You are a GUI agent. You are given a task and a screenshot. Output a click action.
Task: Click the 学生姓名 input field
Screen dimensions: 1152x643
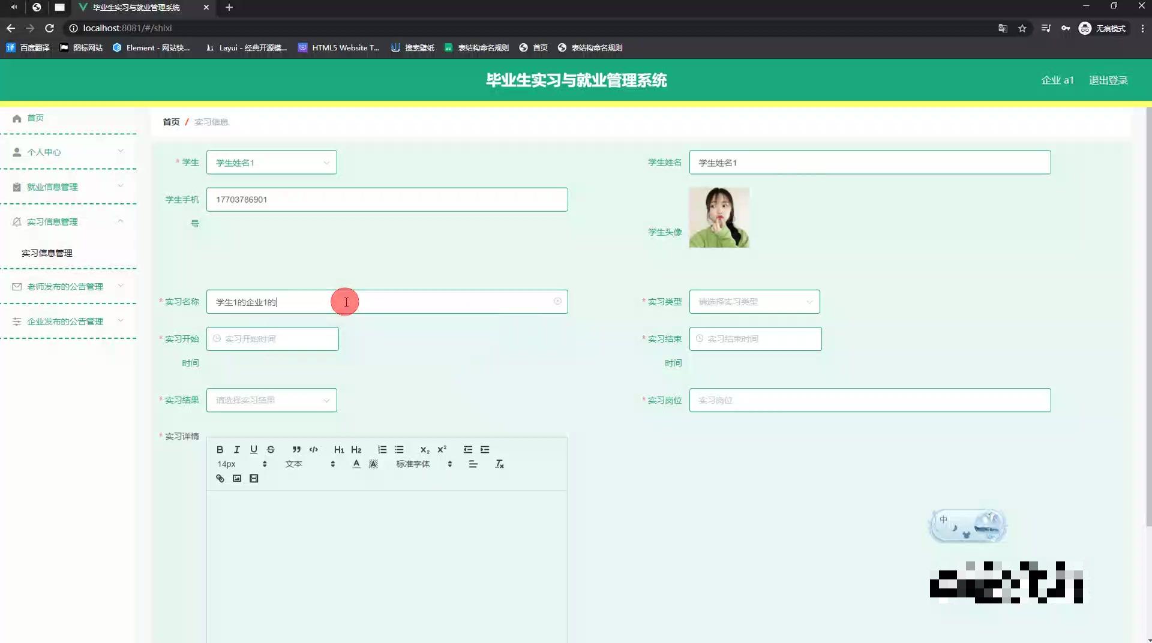pyautogui.click(x=870, y=163)
